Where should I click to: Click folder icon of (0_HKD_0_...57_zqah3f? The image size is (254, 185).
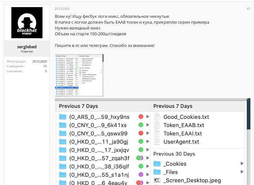63,158
